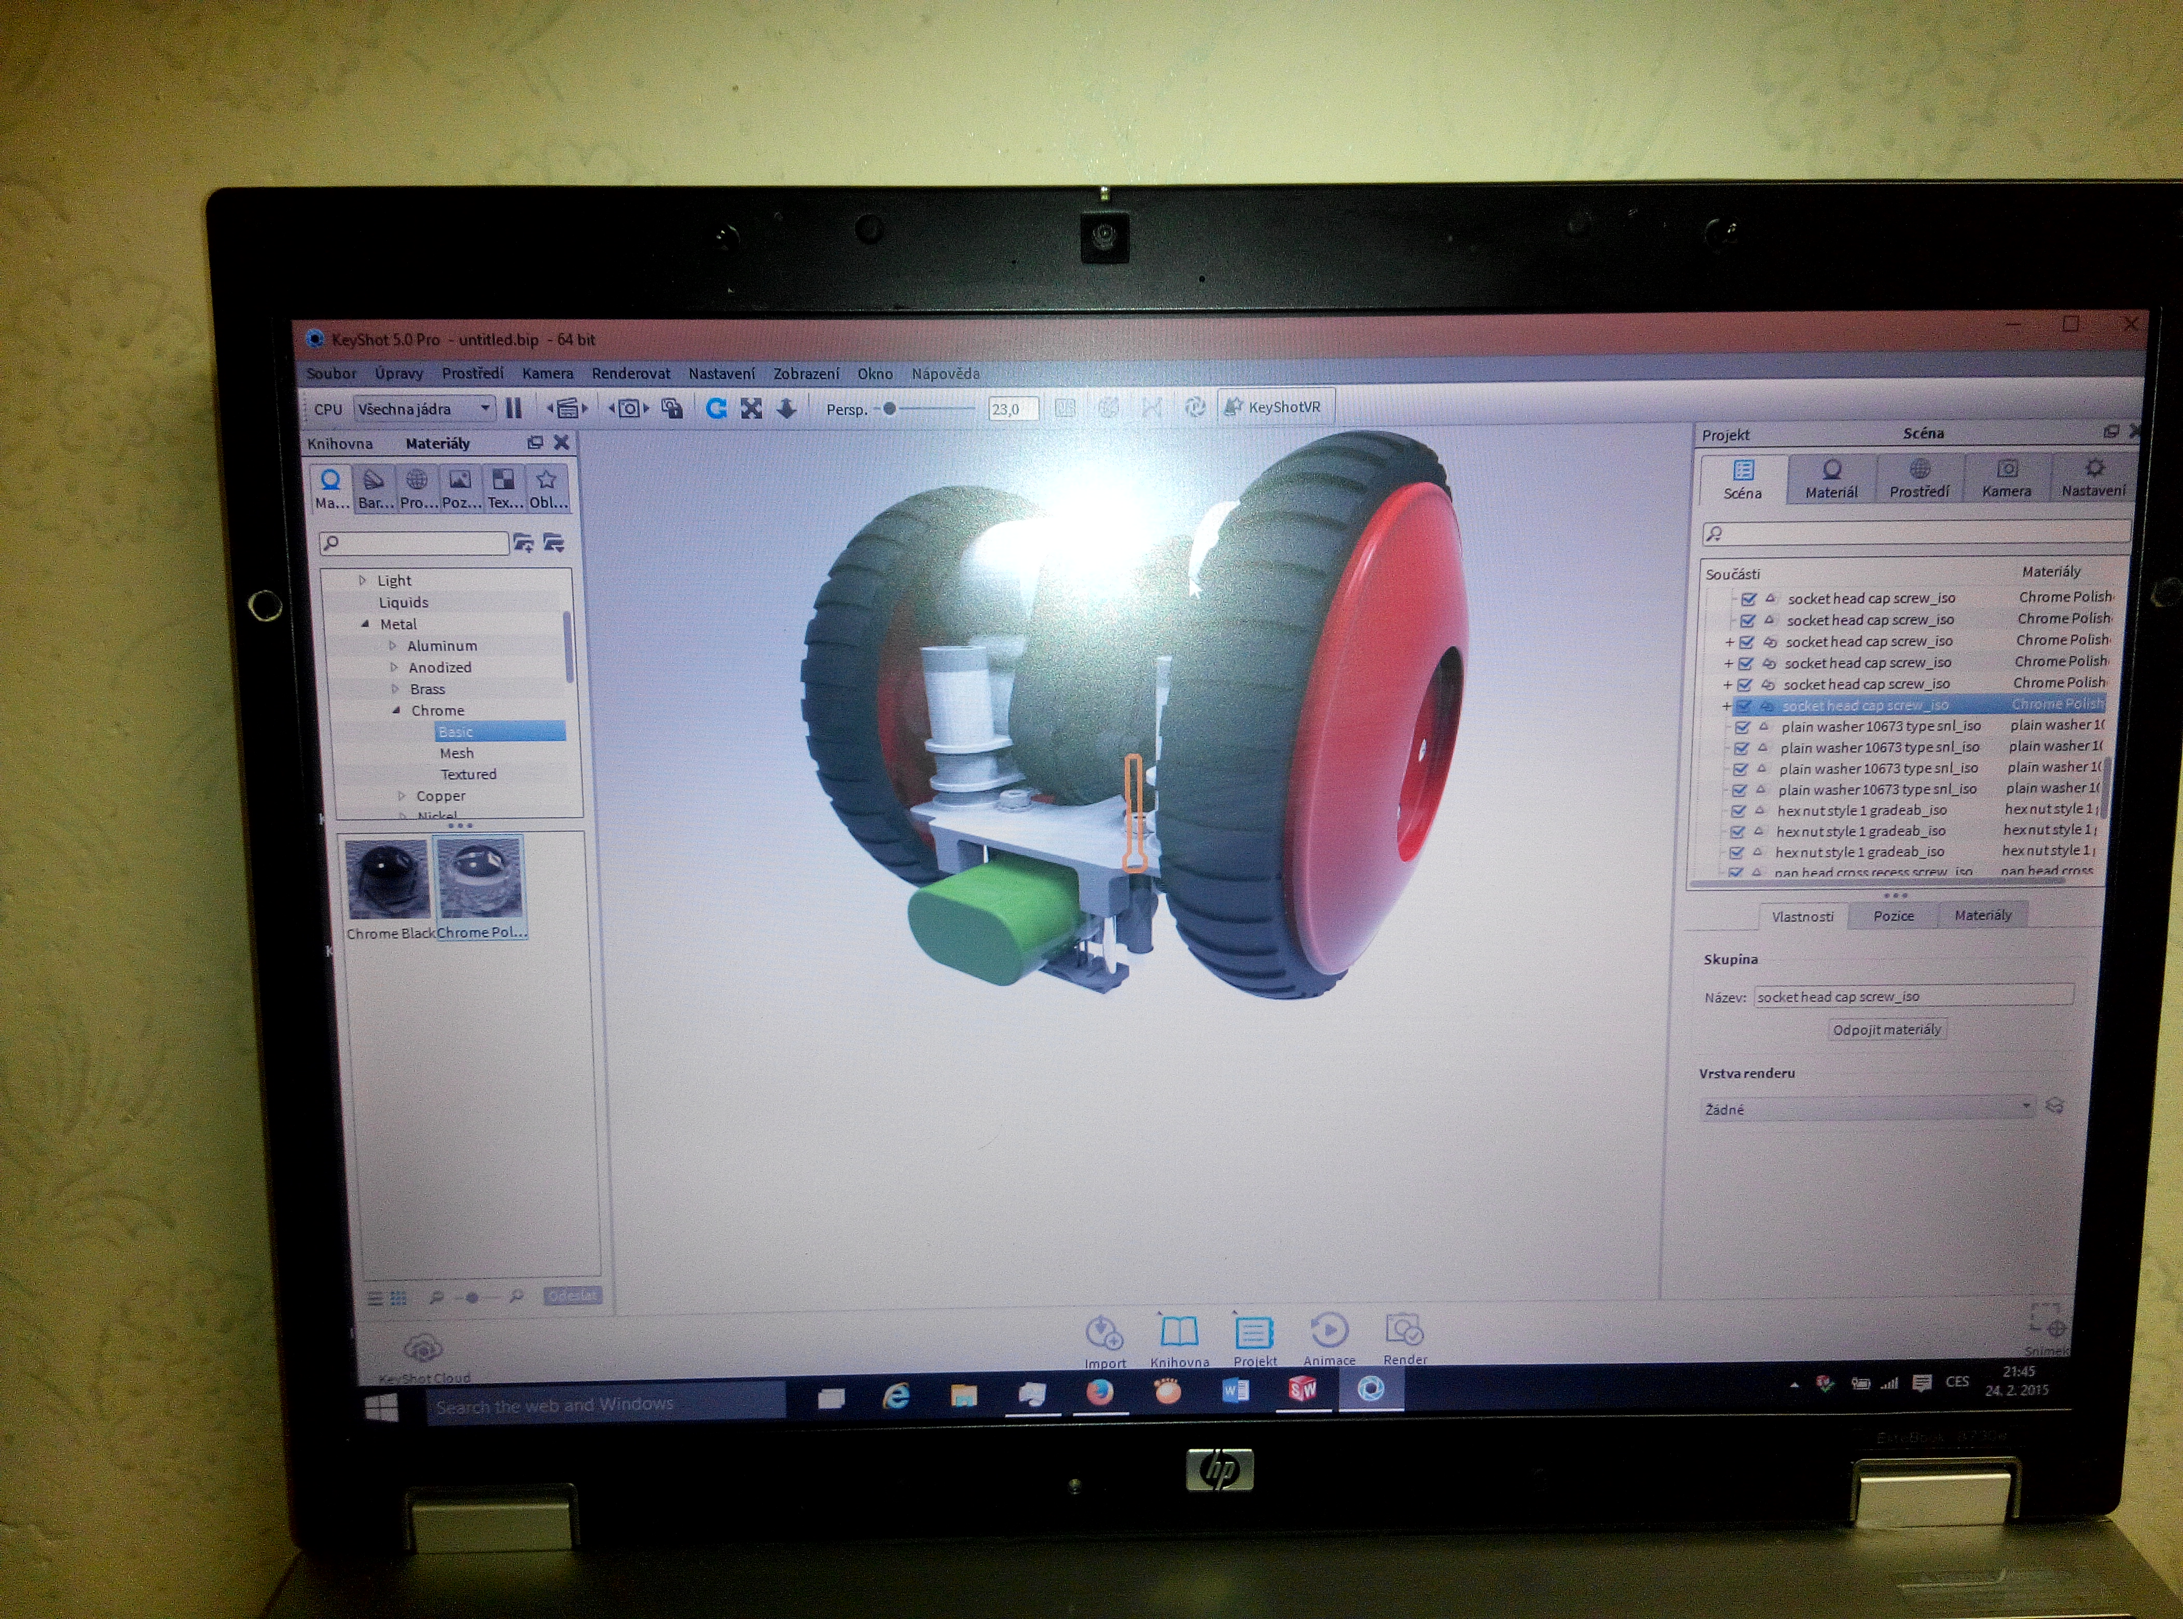Switch to the Pozice tab
The width and height of the screenshot is (2183, 1619).
(1893, 915)
